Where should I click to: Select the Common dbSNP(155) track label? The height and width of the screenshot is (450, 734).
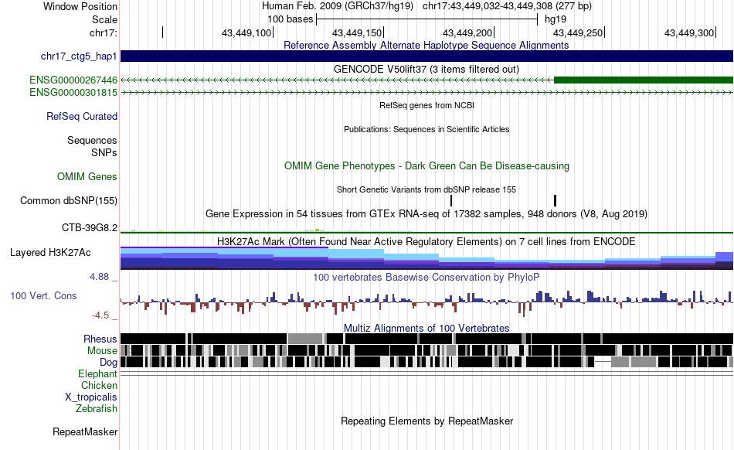pyautogui.click(x=69, y=200)
